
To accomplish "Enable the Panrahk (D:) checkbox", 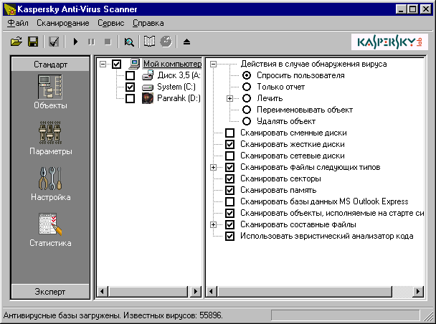I will (x=130, y=98).
